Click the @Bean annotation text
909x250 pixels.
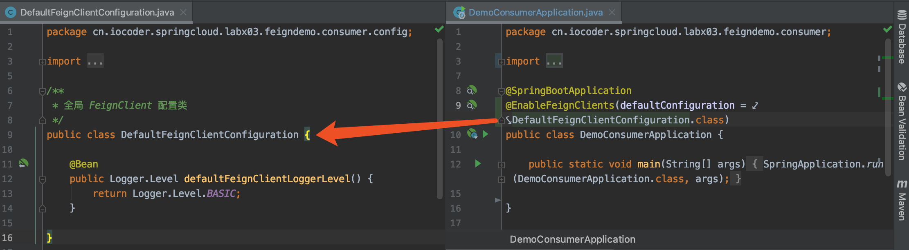pyautogui.click(x=83, y=164)
